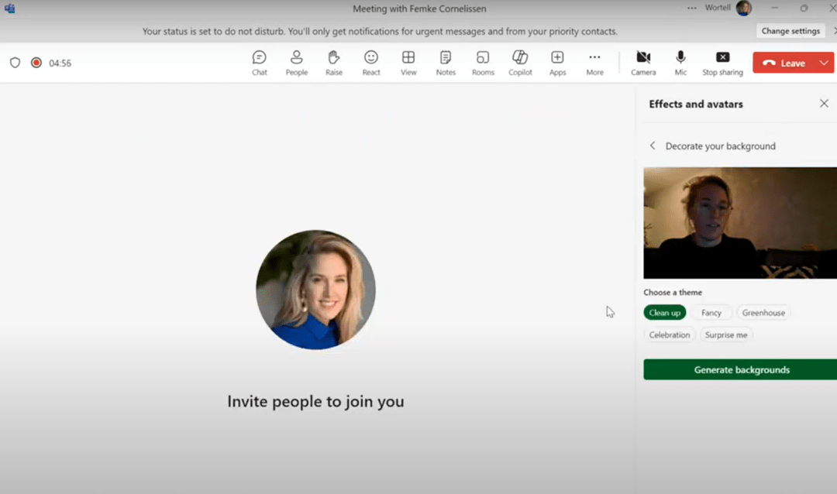
Task: Raise your hand in meeting
Action: [334, 63]
